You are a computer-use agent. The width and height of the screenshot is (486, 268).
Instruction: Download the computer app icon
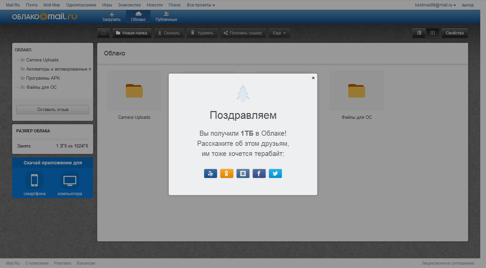pos(70,180)
